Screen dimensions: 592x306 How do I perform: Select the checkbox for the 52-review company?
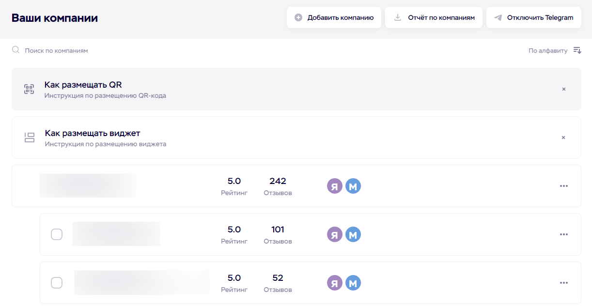(x=57, y=283)
